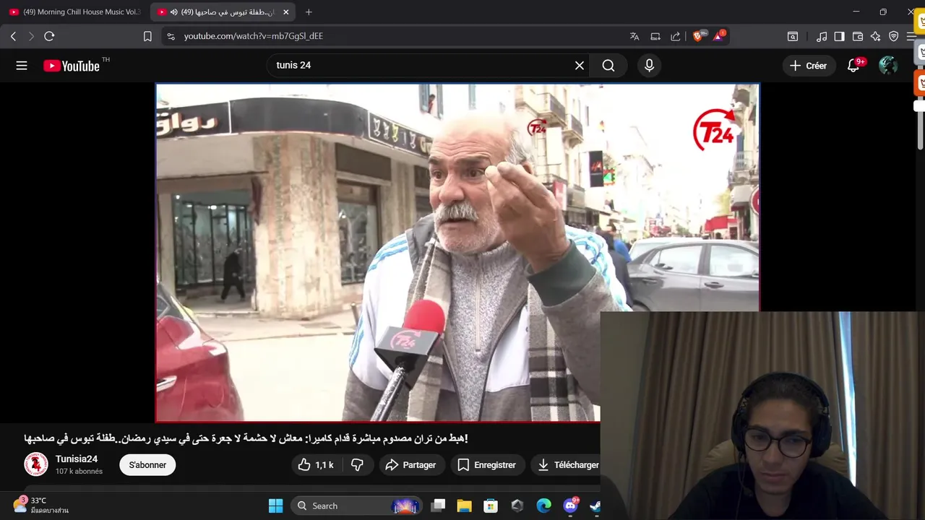Start voice search with the microphone icon
925x520 pixels.
(649, 66)
